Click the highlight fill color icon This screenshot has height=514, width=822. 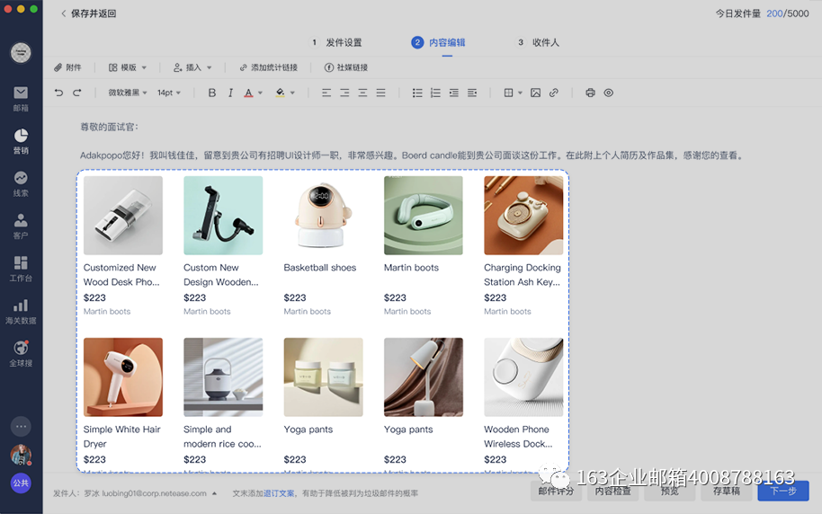tap(281, 93)
